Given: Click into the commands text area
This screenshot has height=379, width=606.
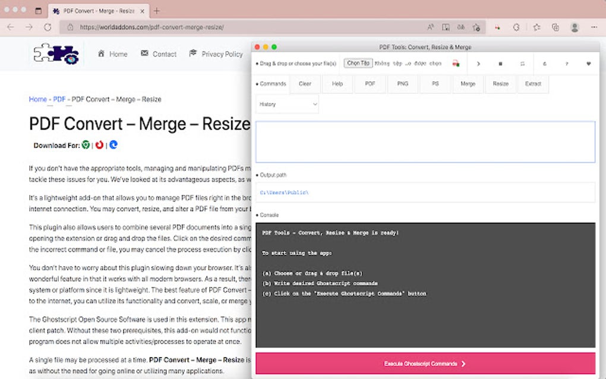Looking at the screenshot, I should point(425,142).
